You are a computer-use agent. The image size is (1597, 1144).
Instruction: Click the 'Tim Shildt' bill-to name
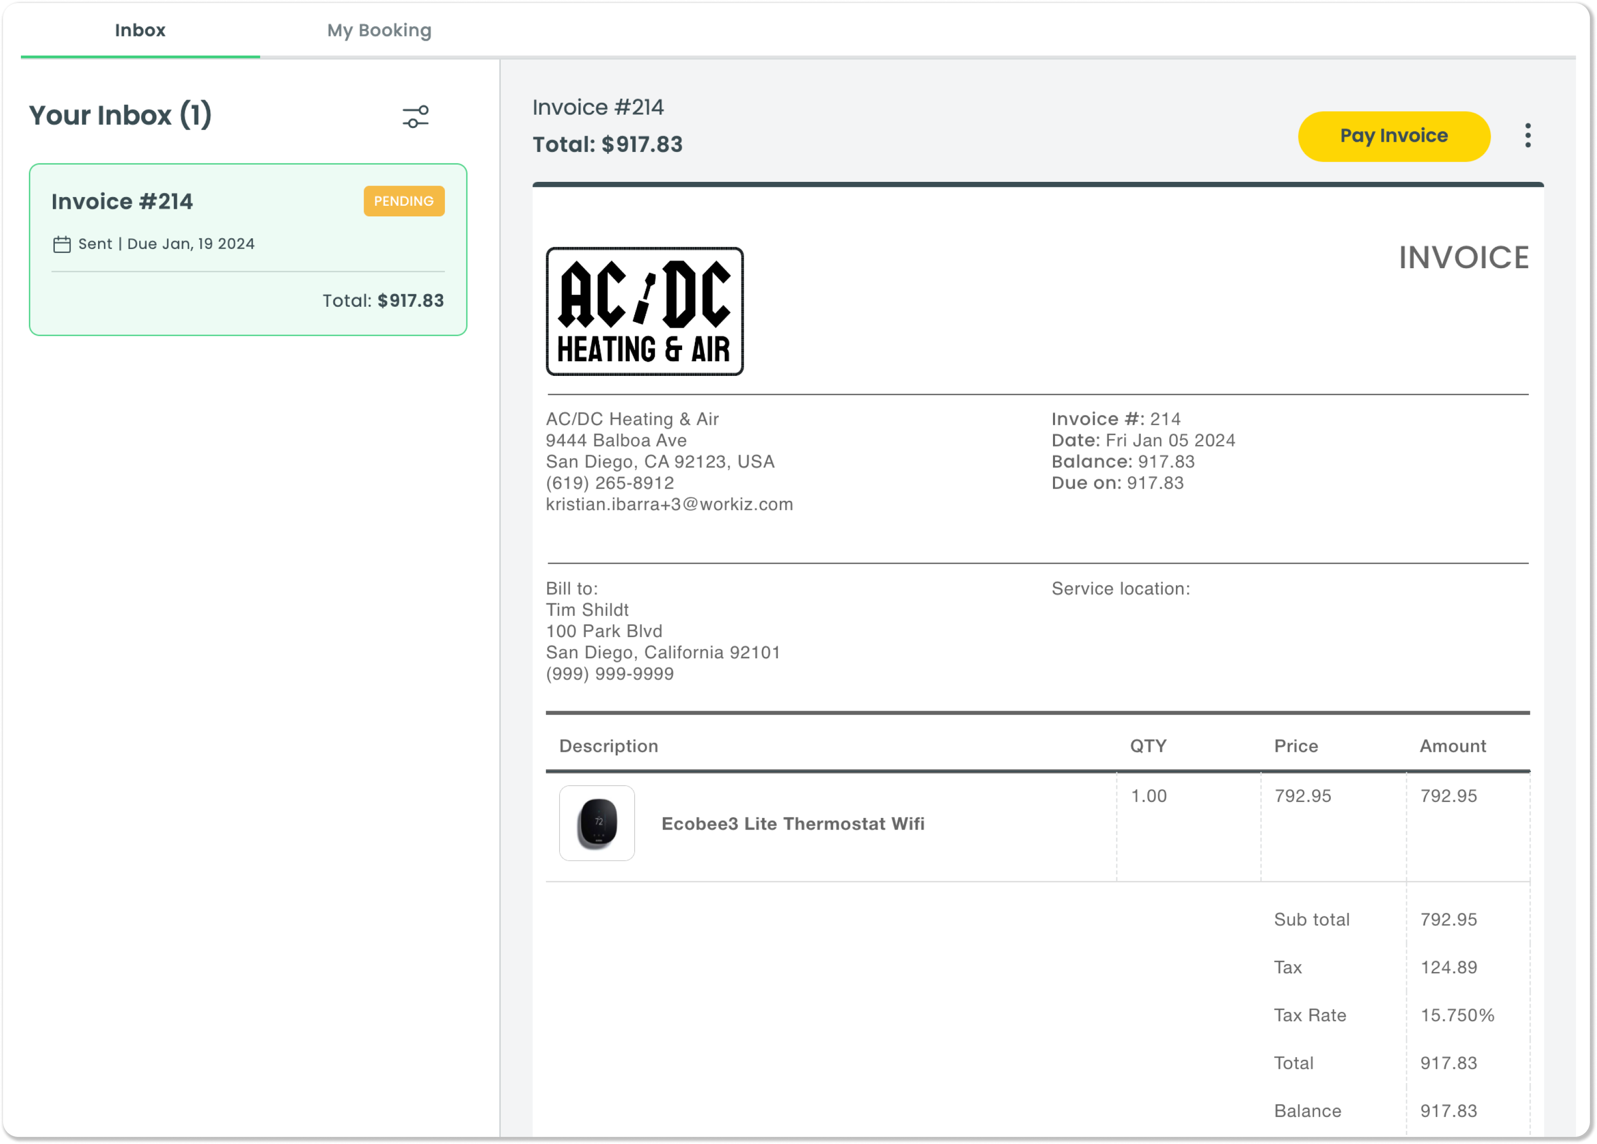pyautogui.click(x=587, y=610)
